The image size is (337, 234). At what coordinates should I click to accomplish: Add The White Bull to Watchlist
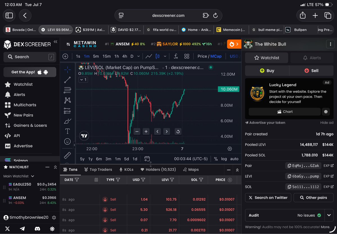coord(266,58)
